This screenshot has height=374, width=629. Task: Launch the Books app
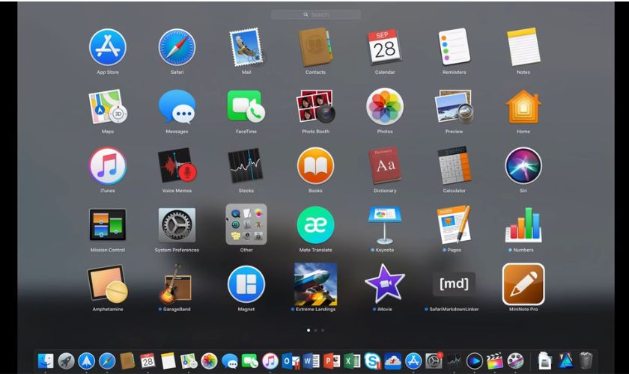point(316,166)
